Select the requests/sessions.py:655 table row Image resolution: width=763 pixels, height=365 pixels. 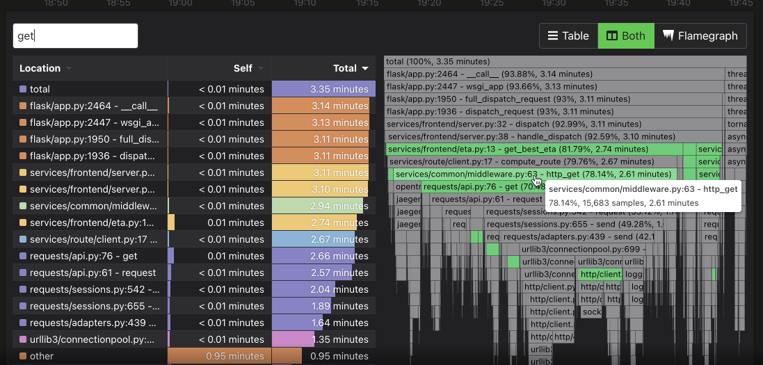[194, 306]
